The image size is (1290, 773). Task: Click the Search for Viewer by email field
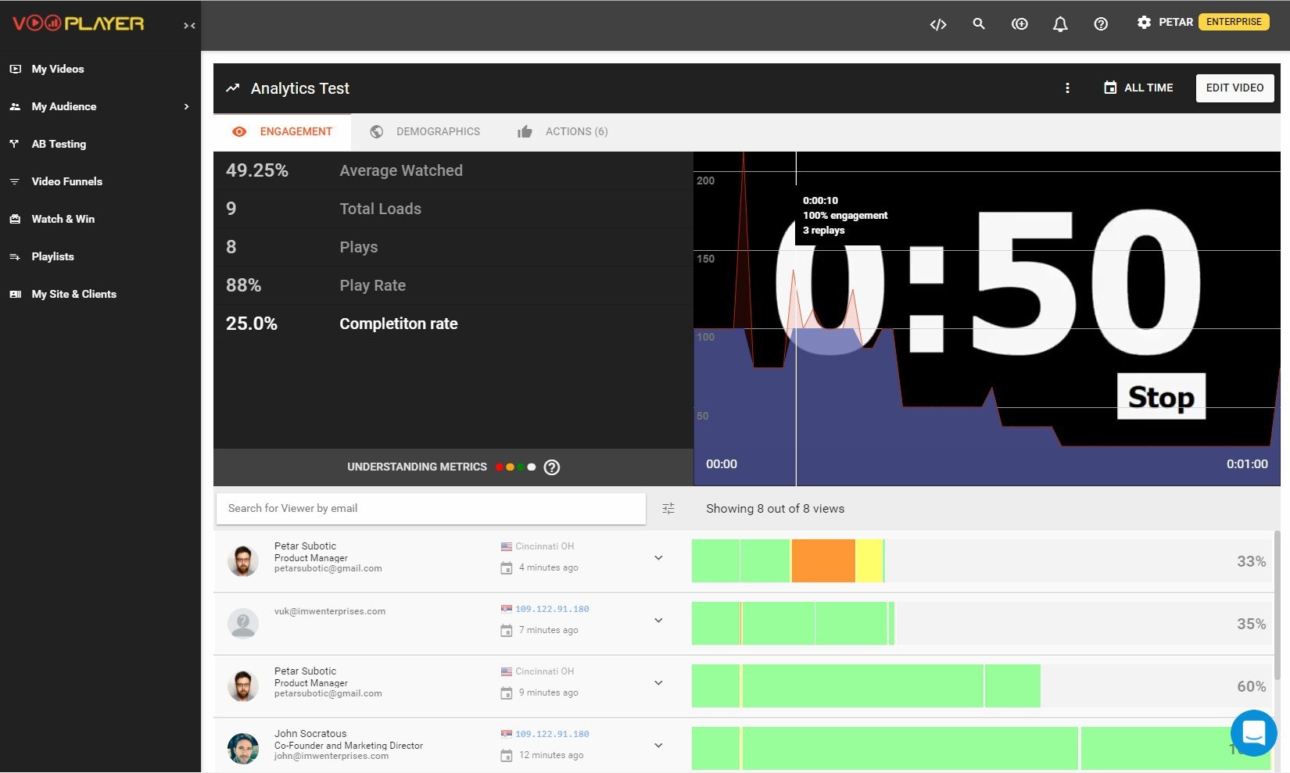tap(431, 509)
